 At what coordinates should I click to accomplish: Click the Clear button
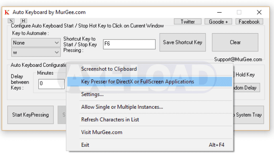click(x=235, y=42)
